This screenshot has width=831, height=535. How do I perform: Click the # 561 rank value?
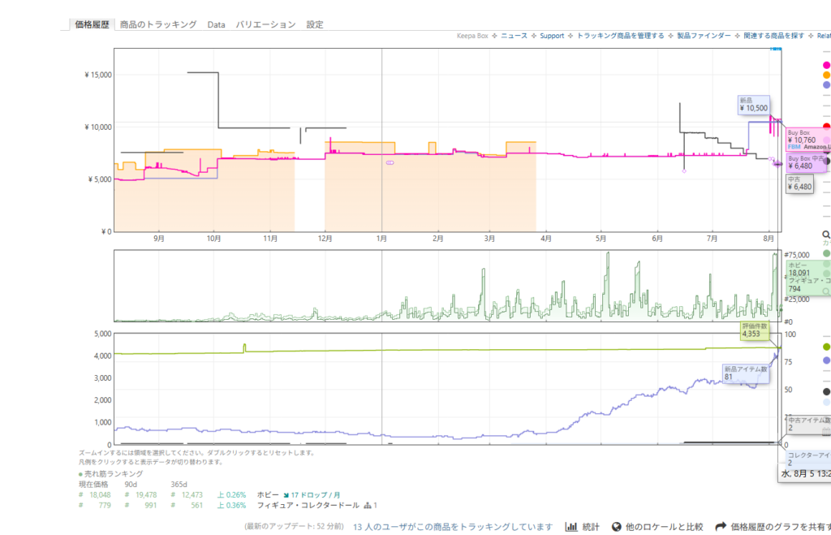[x=187, y=505]
